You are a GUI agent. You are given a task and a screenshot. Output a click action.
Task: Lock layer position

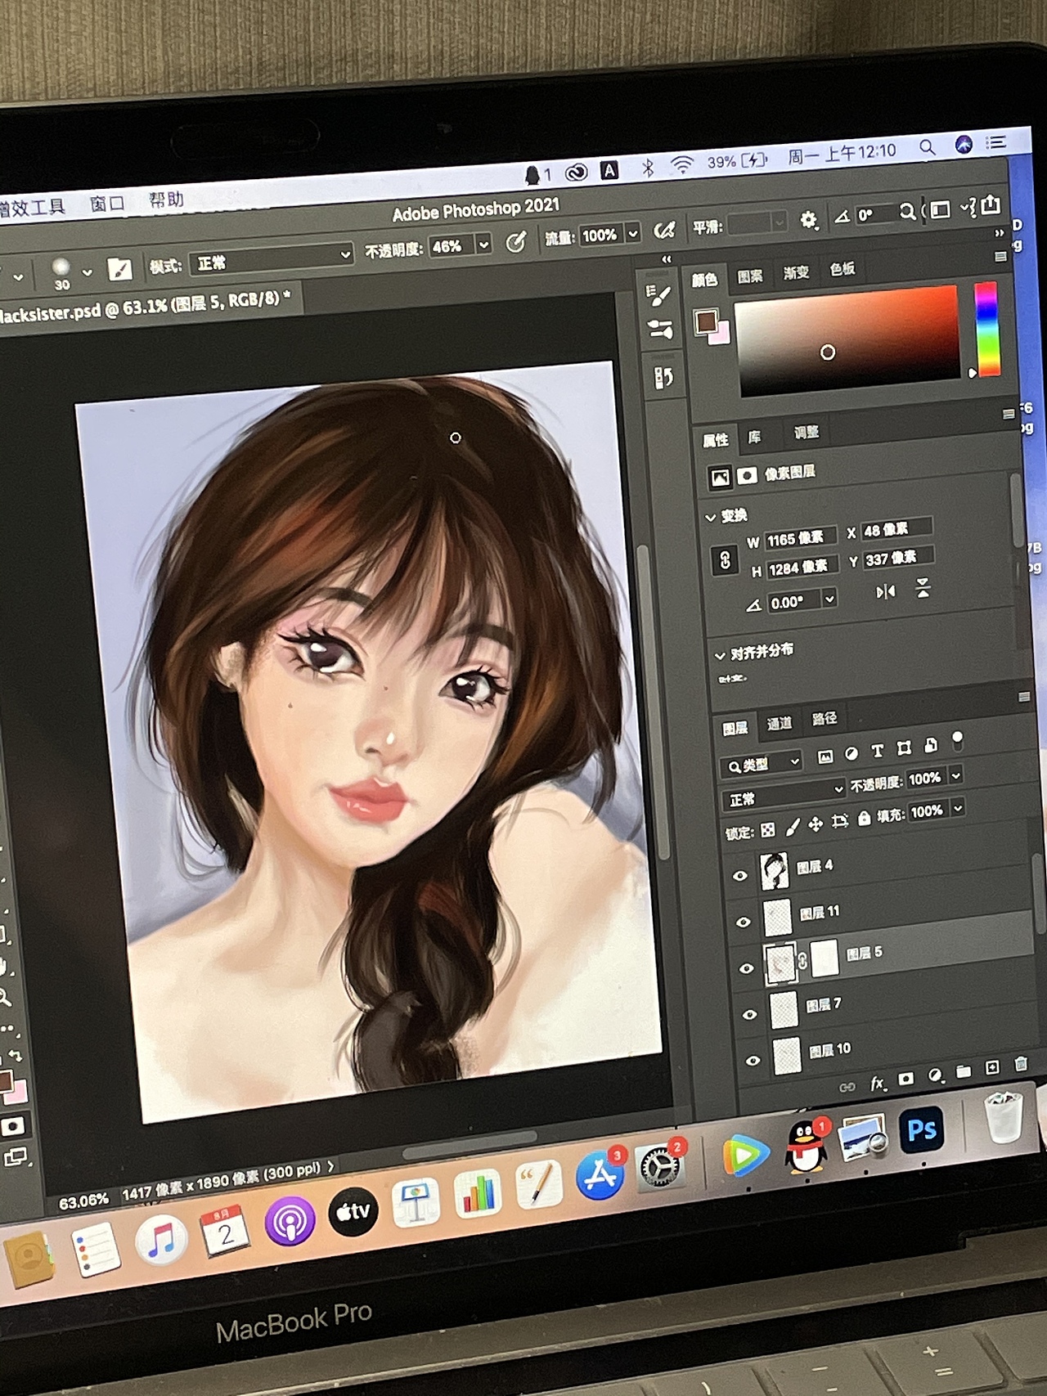[x=816, y=824]
